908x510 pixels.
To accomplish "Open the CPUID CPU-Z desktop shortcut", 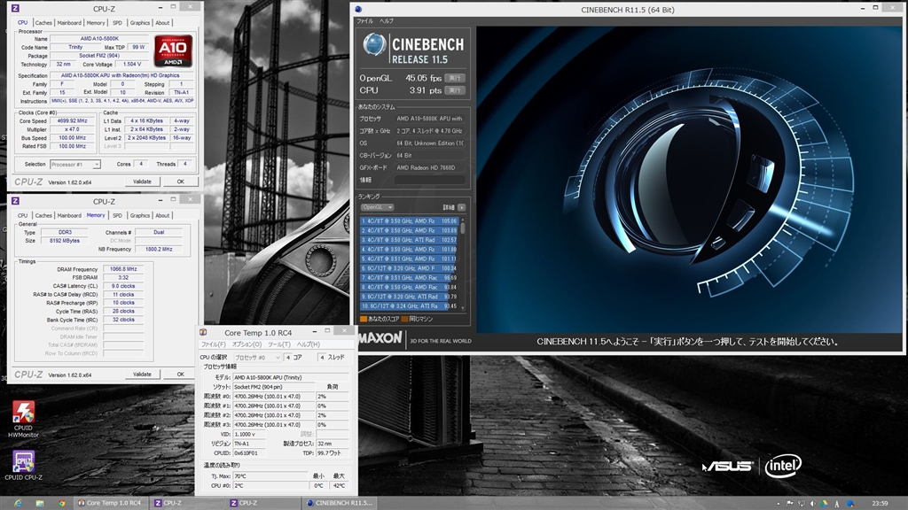I will tap(24, 462).
